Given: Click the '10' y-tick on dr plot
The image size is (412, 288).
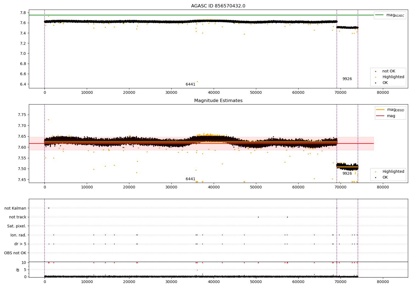Looking at the screenshot, I should pyautogui.click(x=24, y=263).
